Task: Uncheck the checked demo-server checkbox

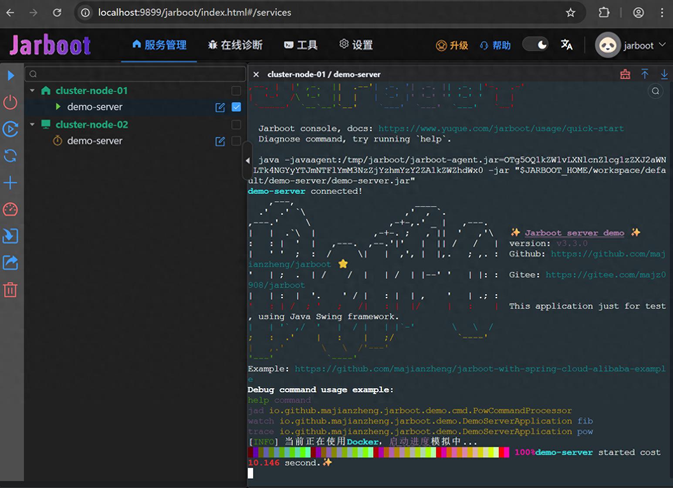Action: pos(236,107)
